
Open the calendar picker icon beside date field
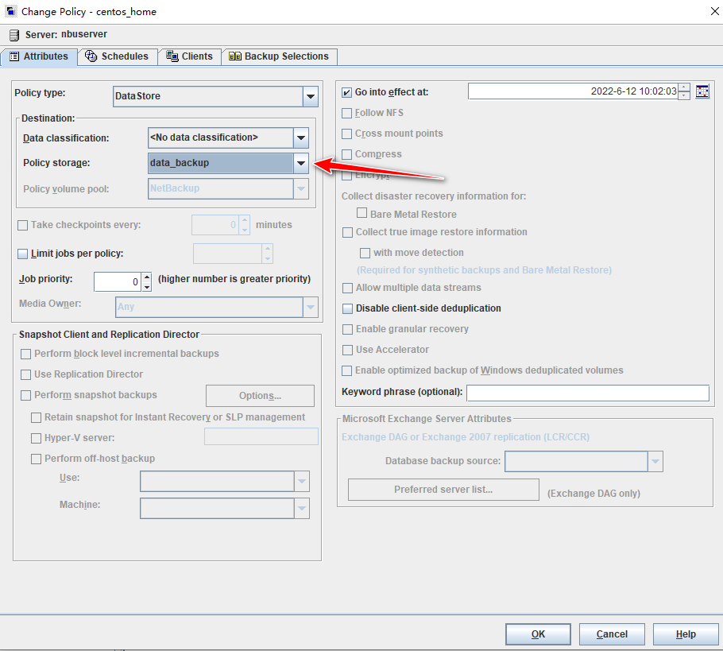tap(702, 91)
